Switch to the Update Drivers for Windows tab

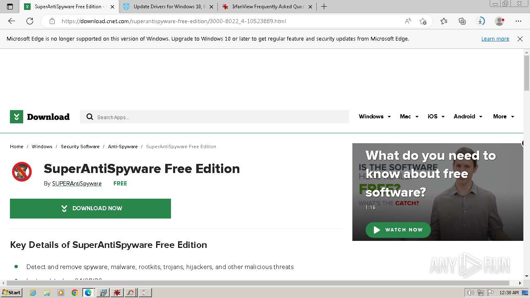pyautogui.click(x=169, y=7)
